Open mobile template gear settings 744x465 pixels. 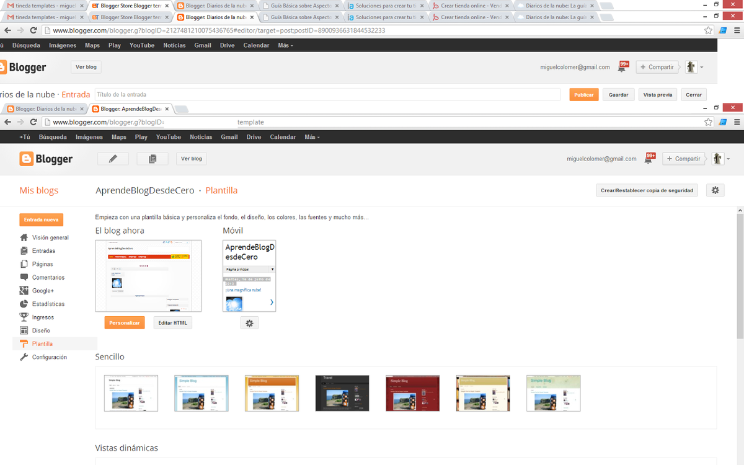click(249, 323)
